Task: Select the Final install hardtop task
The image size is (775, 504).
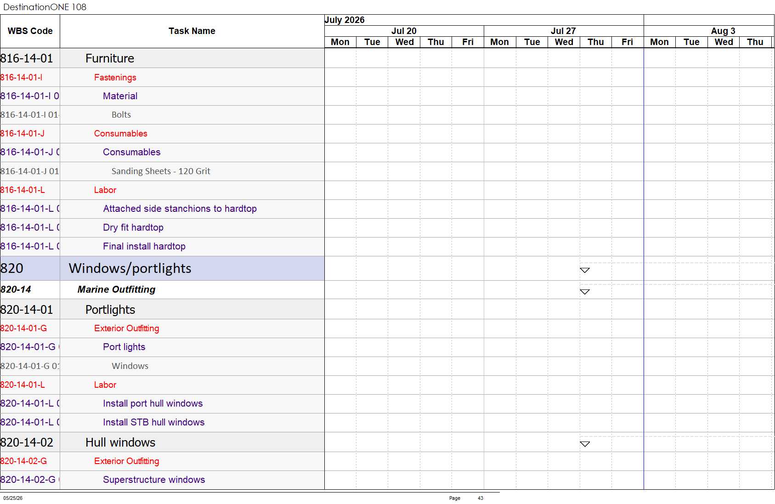Action: coord(144,246)
